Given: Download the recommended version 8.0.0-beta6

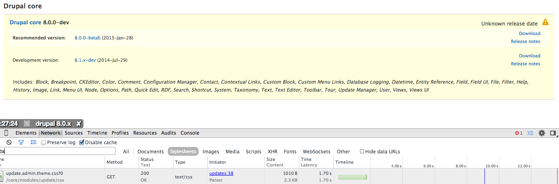Looking at the screenshot, I should click(529, 33).
